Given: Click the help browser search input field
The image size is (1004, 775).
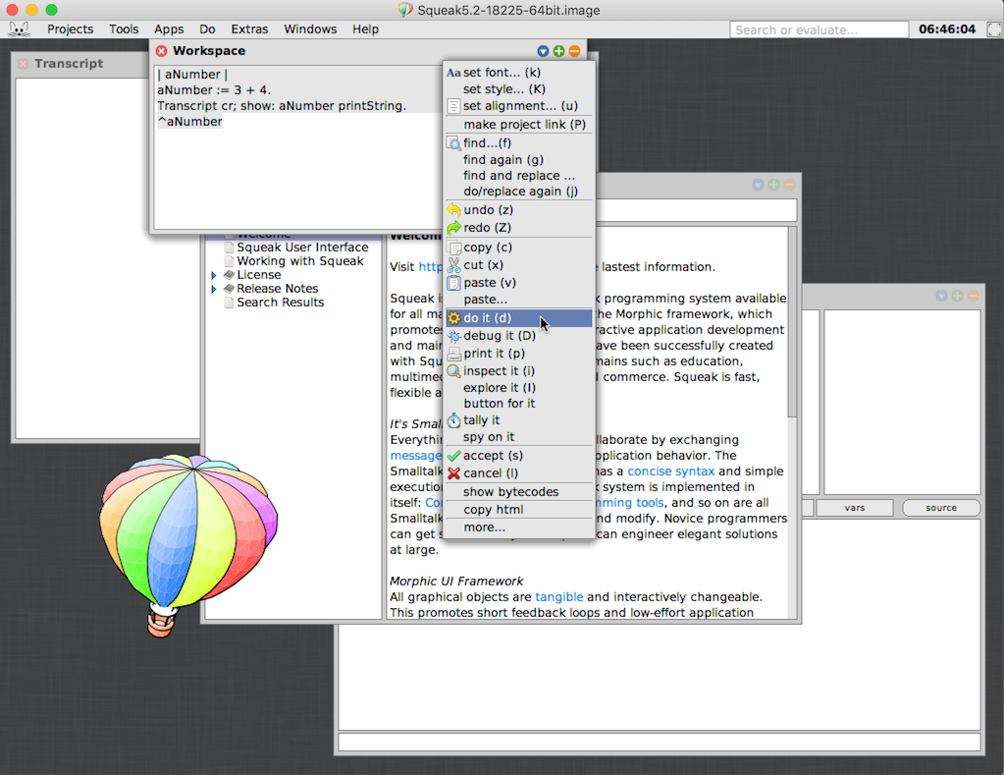Looking at the screenshot, I should 697,209.
